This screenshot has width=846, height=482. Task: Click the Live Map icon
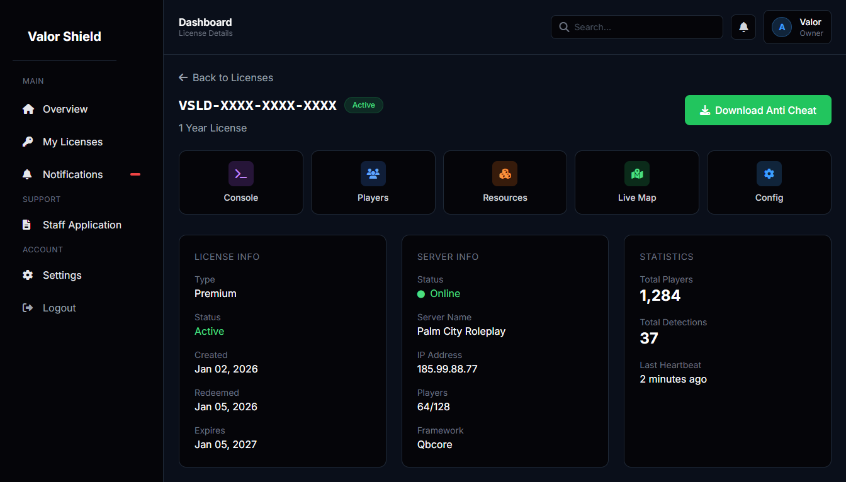coord(636,173)
